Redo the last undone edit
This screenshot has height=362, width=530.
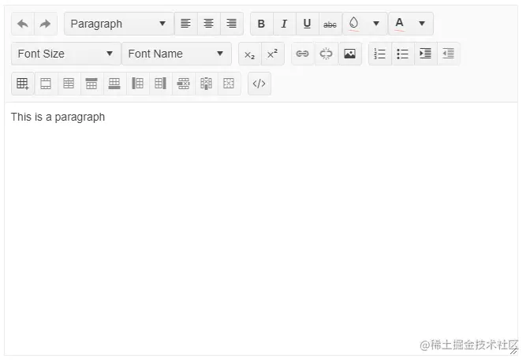click(45, 24)
